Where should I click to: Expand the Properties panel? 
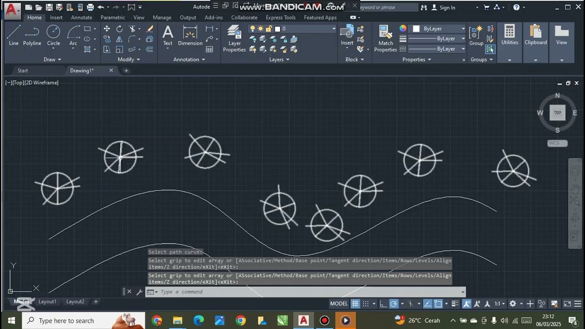[417, 59]
